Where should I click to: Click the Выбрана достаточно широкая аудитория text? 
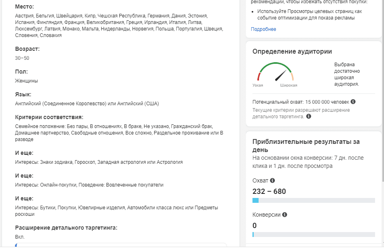pos(347,74)
